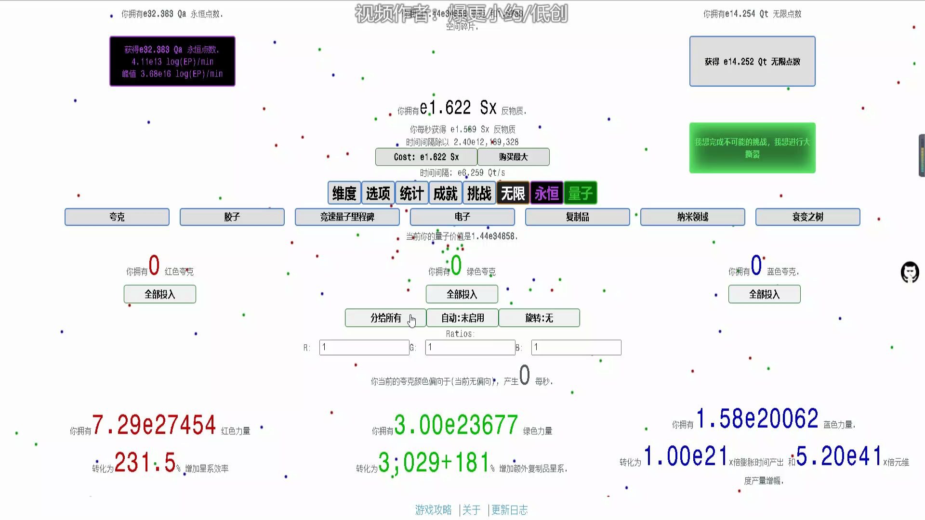This screenshot has height=520, width=925.
Task: Toggle the 自动:未启用 auto button
Action: tap(462, 318)
